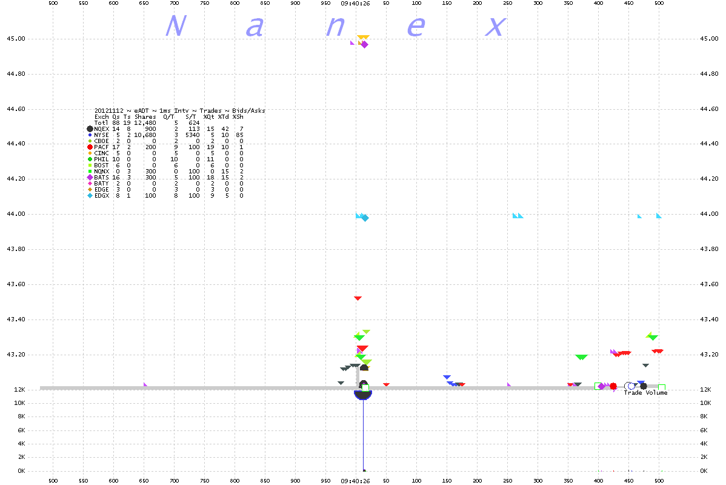Click the PACF red circle legend marker
Image resolution: width=726 pixels, height=485 pixels.
pos(90,147)
